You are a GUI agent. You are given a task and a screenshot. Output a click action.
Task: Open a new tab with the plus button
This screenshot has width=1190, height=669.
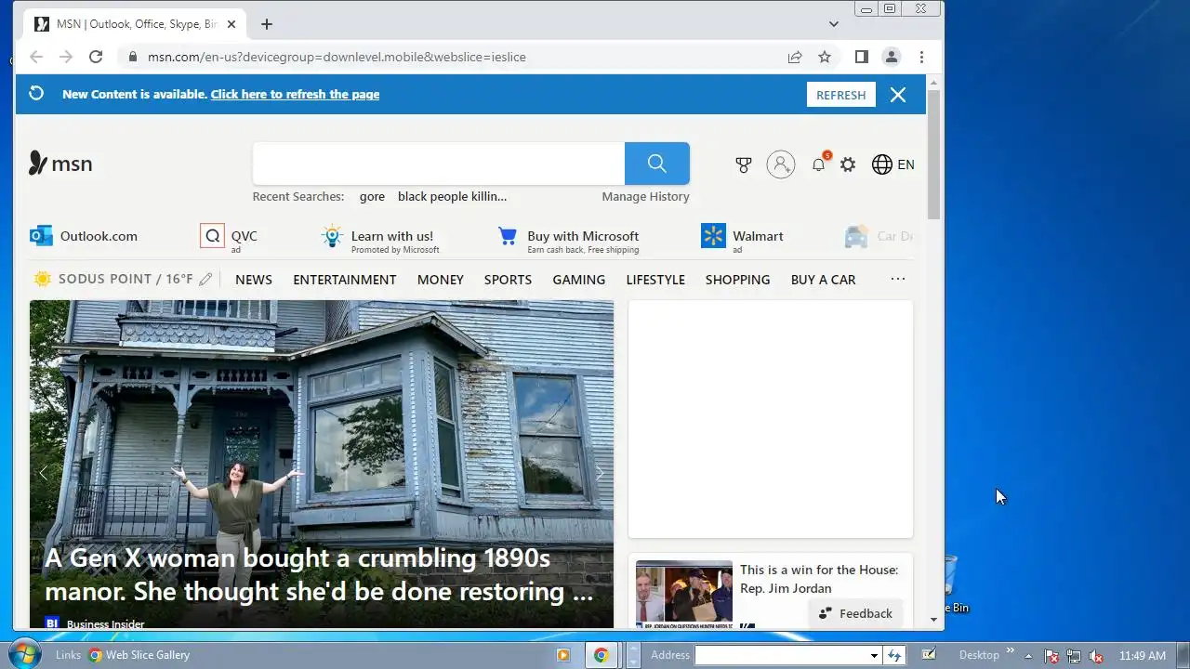point(267,24)
